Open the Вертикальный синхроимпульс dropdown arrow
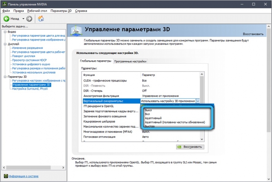Screen dimensions: 272x182 click(x=198, y=101)
